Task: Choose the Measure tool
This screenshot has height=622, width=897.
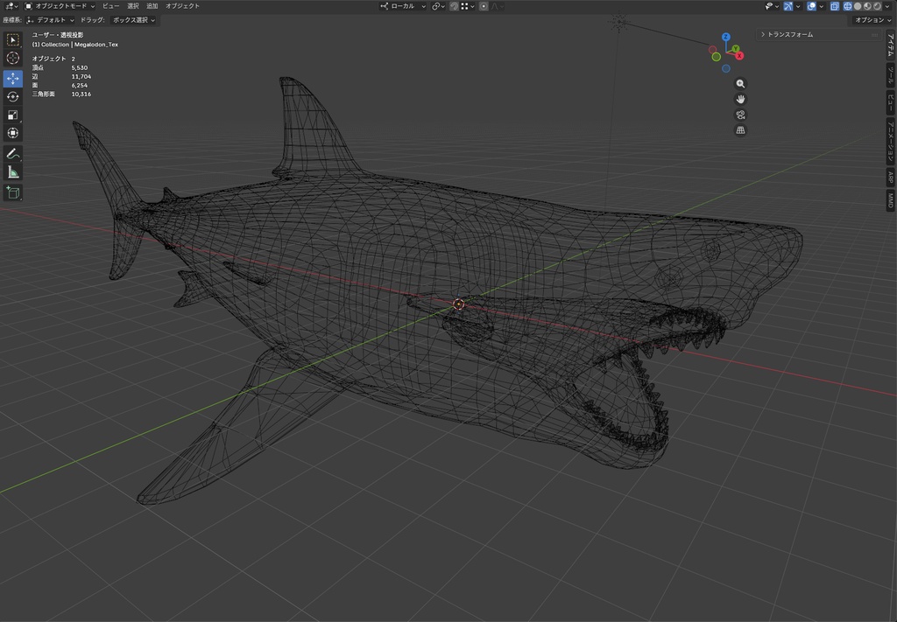Action: tap(12, 172)
